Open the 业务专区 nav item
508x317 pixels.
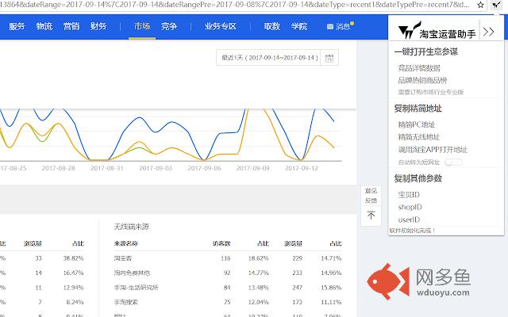click(x=221, y=26)
